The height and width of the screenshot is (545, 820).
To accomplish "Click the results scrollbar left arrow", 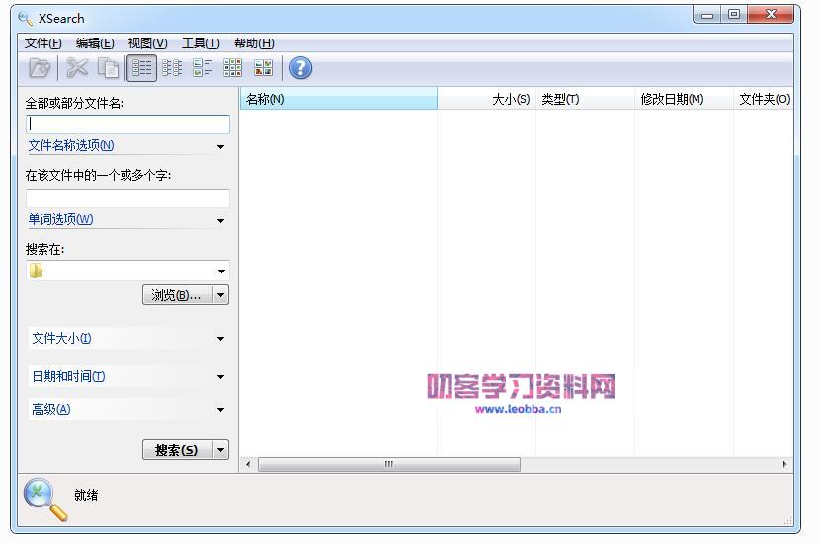I will tap(248, 464).
